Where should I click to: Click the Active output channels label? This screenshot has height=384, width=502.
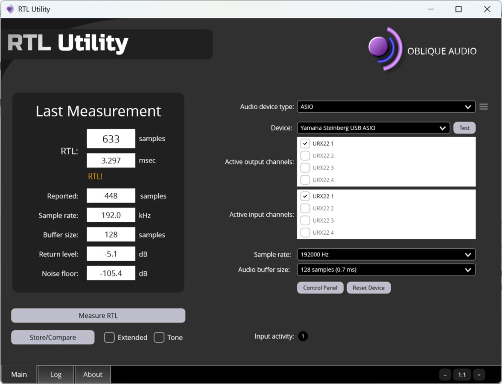click(260, 162)
